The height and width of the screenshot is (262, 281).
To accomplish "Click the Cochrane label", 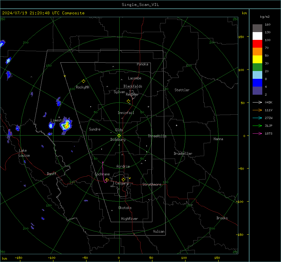I will tap(102, 174).
